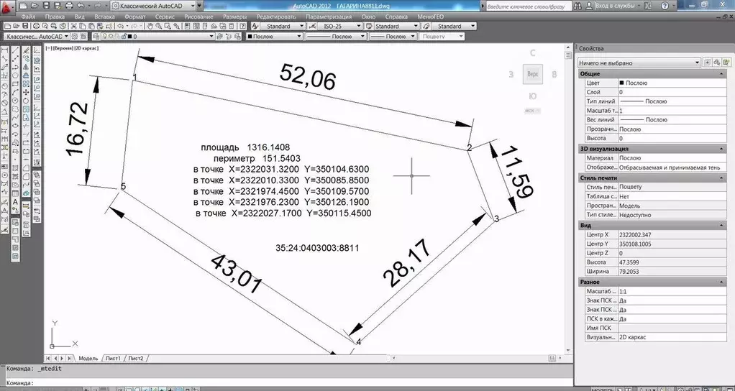Click the Plot printer icon in quick access toolbar
Screen dimensions: 735x391
69,6
